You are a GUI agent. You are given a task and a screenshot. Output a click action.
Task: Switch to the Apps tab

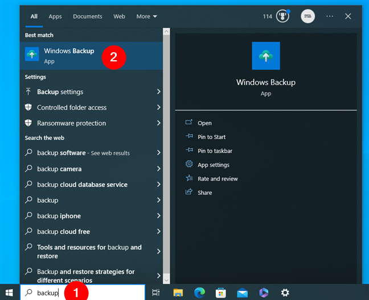(55, 16)
